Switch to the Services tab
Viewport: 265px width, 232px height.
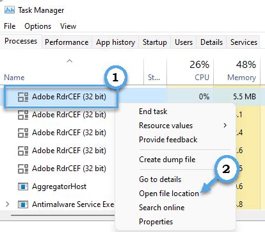coord(244,42)
